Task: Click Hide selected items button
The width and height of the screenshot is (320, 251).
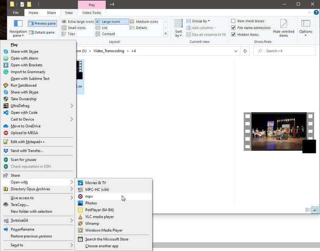Action: pyautogui.click(x=284, y=28)
